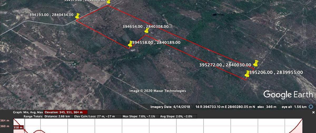This screenshot has height=133, width=316.
Task: Click the pushpin labeled 394193.00, 2840434.00
Action: (x=77, y=16)
